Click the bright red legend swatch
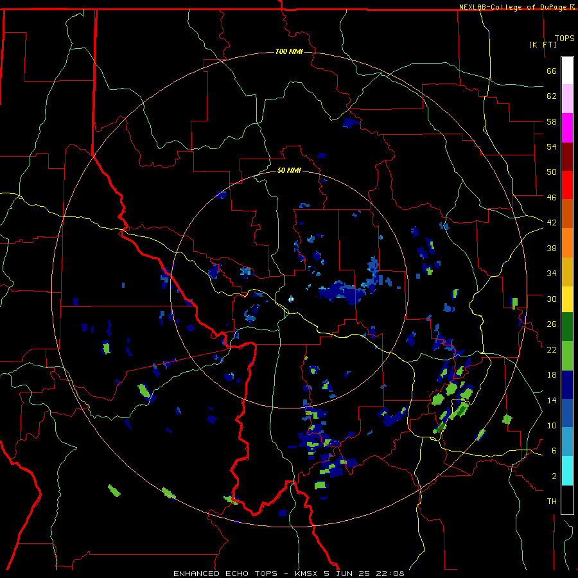The width and height of the screenshot is (578, 578). point(567,185)
